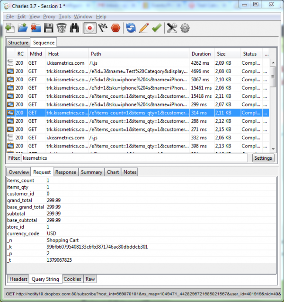Switch to the Overview tab
Screen dimensions: 284x302
tap(19, 172)
